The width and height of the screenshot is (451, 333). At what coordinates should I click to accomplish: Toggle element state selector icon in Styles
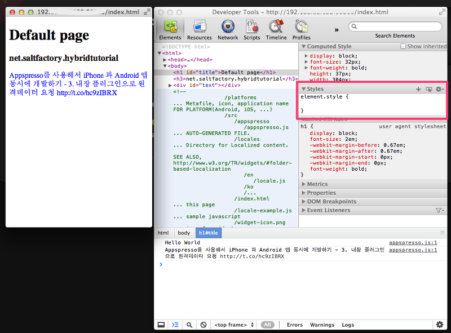[x=429, y=90]
